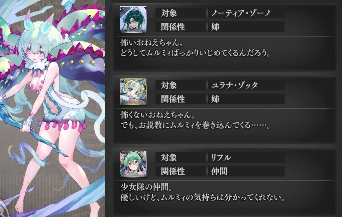Click the 対象 label in the first entry
The image size is (342, 217).
pyautogui.click(x=169, y=13)
